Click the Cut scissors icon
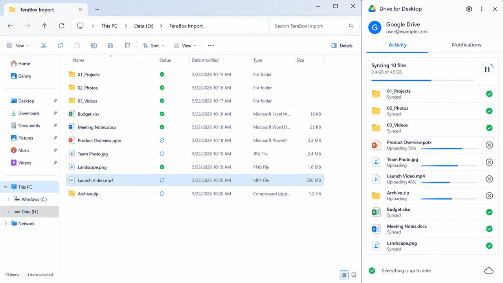 click(x=44, y=46)
